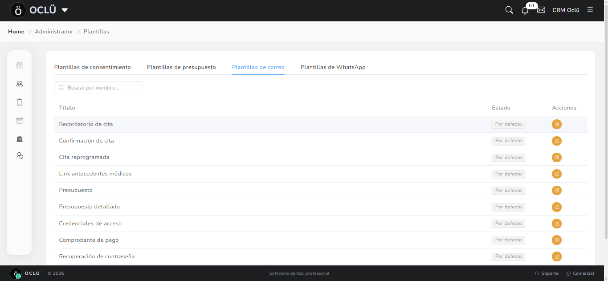Open the archive box icon in sidebar
Screen dimensions: 608x281
[19, 121]
